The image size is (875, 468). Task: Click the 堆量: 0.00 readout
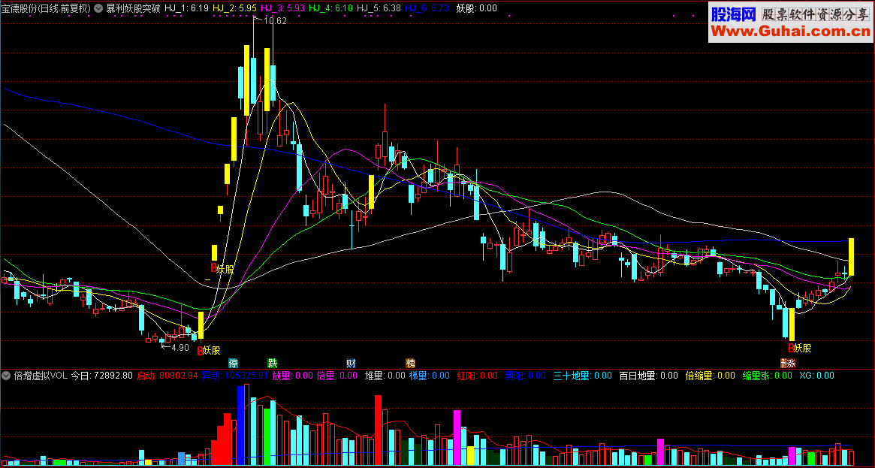[385, 376]
